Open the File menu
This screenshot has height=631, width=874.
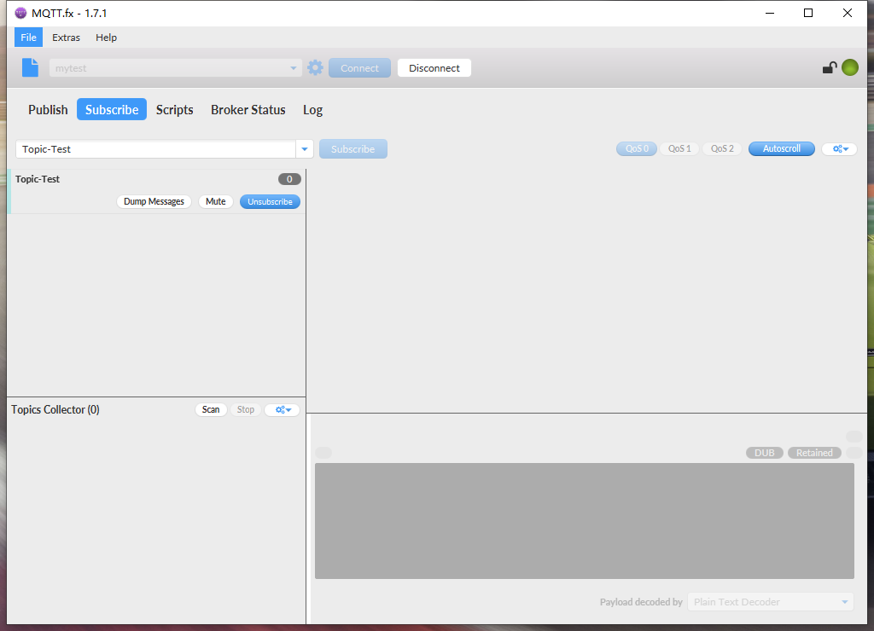(28, 38)
